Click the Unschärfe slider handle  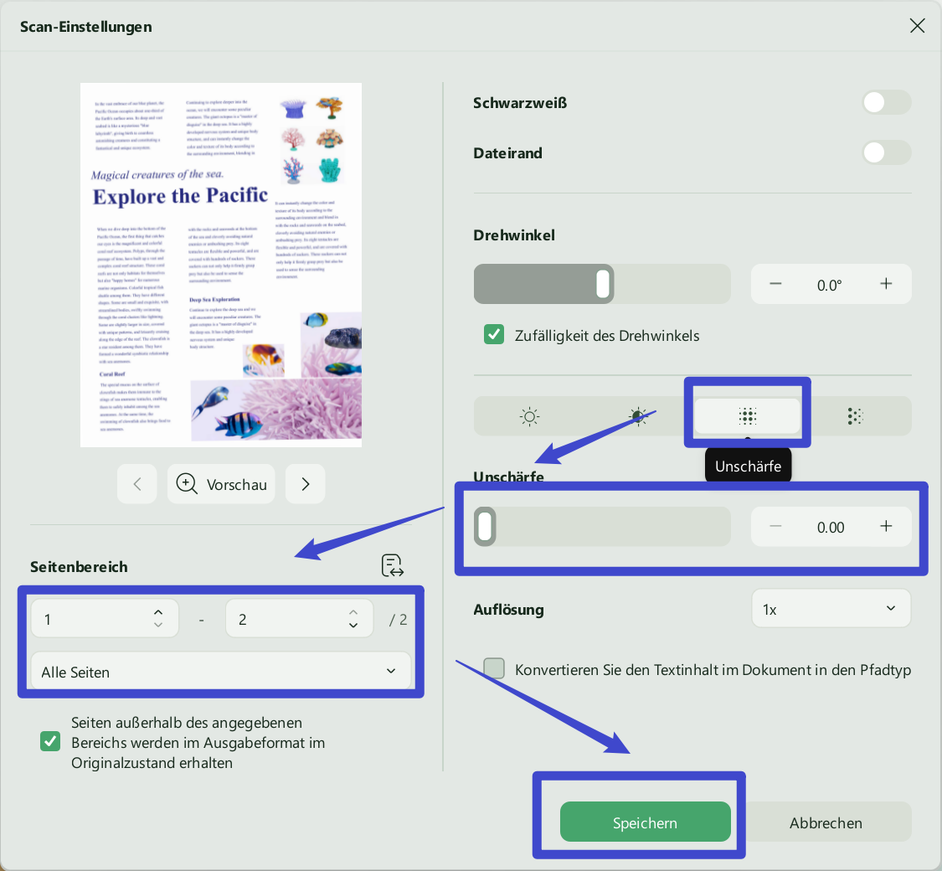tap(485, 527)
